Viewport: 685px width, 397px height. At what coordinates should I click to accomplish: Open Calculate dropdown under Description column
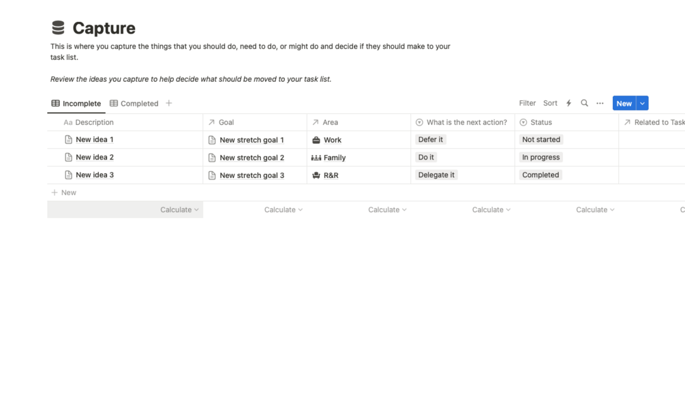coord(179,210)
